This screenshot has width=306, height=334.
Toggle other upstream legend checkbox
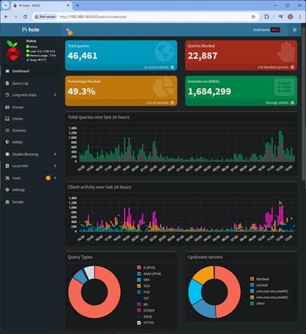[x=252, y=303]
